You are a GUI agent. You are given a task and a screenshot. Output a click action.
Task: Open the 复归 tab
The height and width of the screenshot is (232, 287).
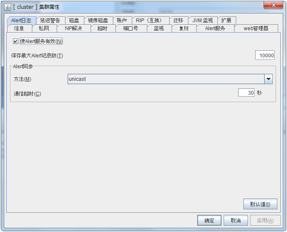184,28
